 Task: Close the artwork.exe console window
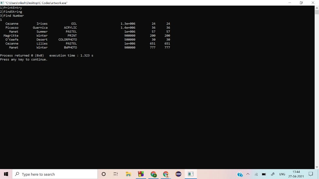pyautogui.click(x=313, y=3)
